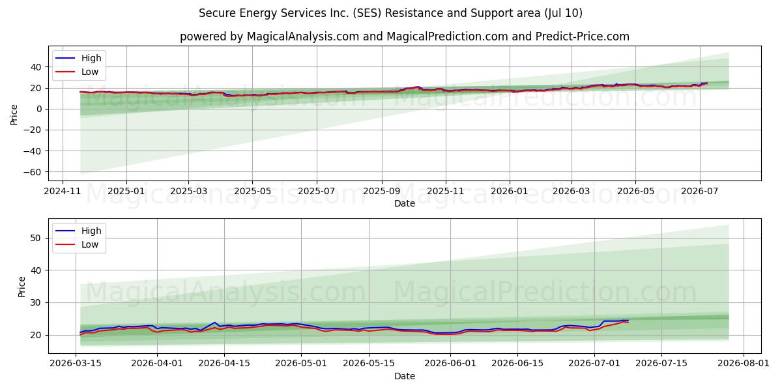Click the bottom chart 'Price' axis label

point(22,286)
